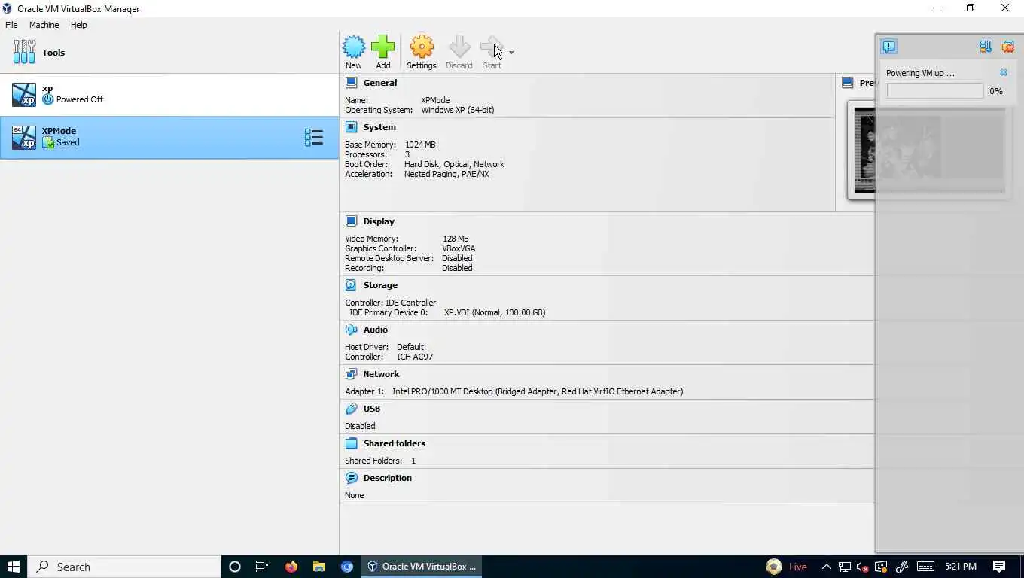
Task: Toggle the notification center icon
Action: (x=889, y=47)
